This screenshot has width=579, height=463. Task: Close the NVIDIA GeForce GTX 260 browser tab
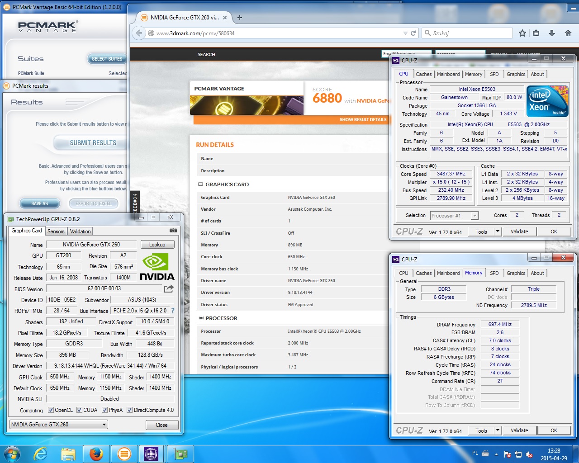click(x=225, y=18)
